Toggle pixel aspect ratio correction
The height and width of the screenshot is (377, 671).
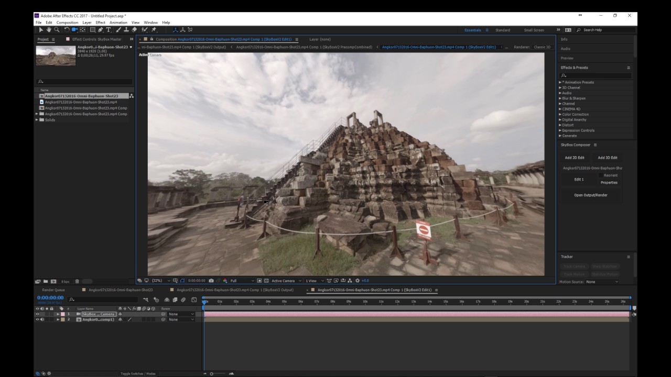[x=329, y=281]
